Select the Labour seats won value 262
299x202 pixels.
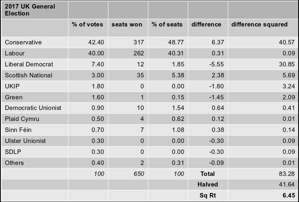pos(139,53)
